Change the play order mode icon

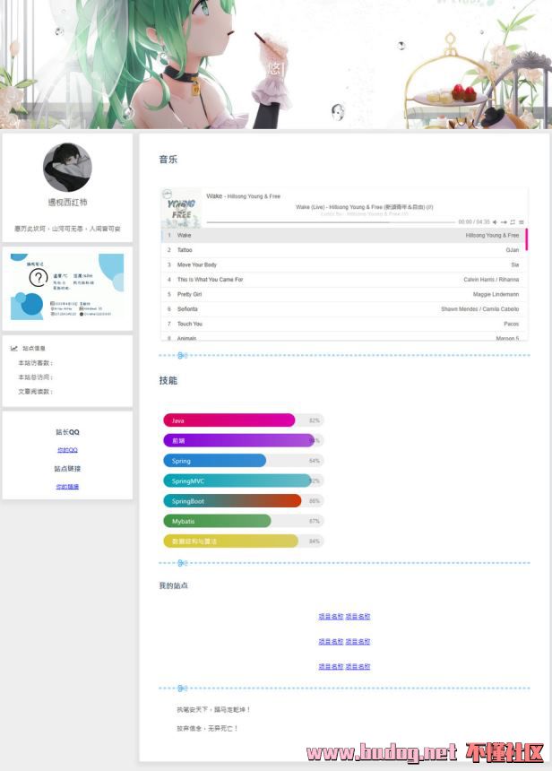click(x=504, y=221)
